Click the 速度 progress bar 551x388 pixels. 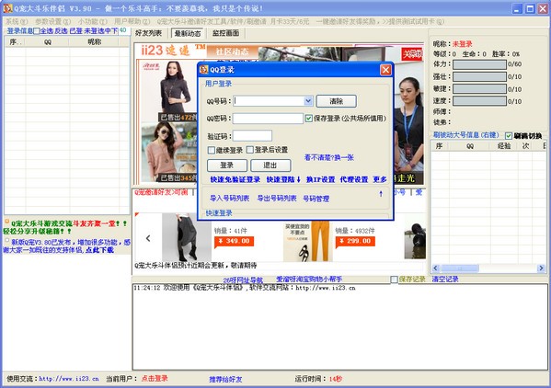pos(479,101)
